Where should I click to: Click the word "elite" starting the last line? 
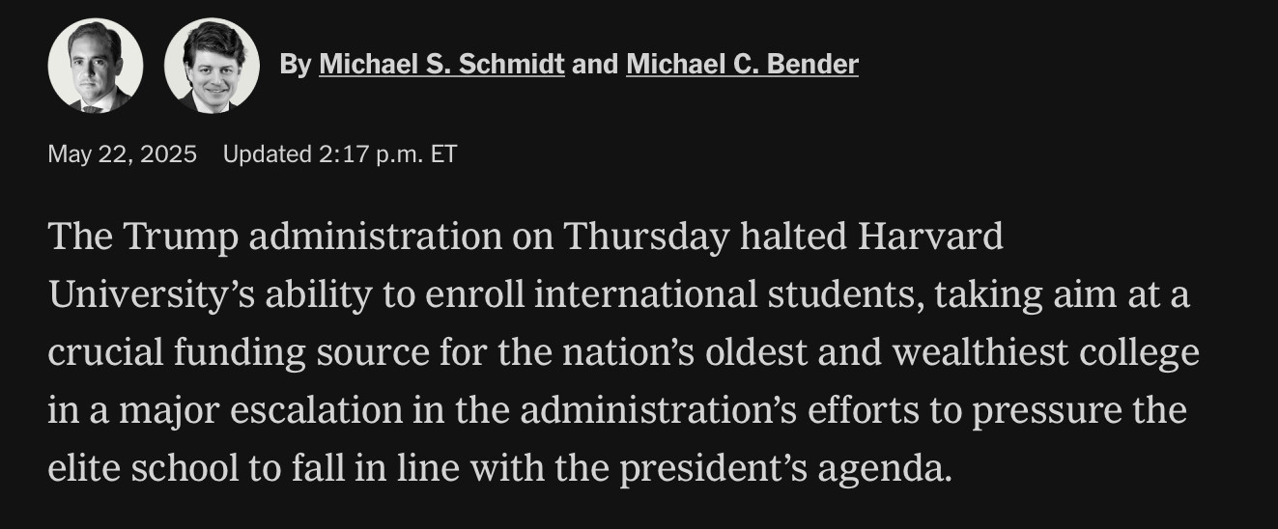pos(84,469)
